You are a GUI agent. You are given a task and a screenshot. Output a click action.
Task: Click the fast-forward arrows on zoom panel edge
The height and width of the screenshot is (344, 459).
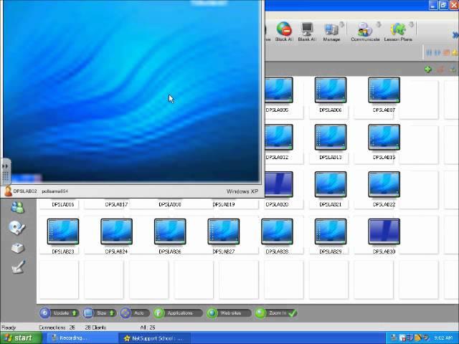pos(5,166)
